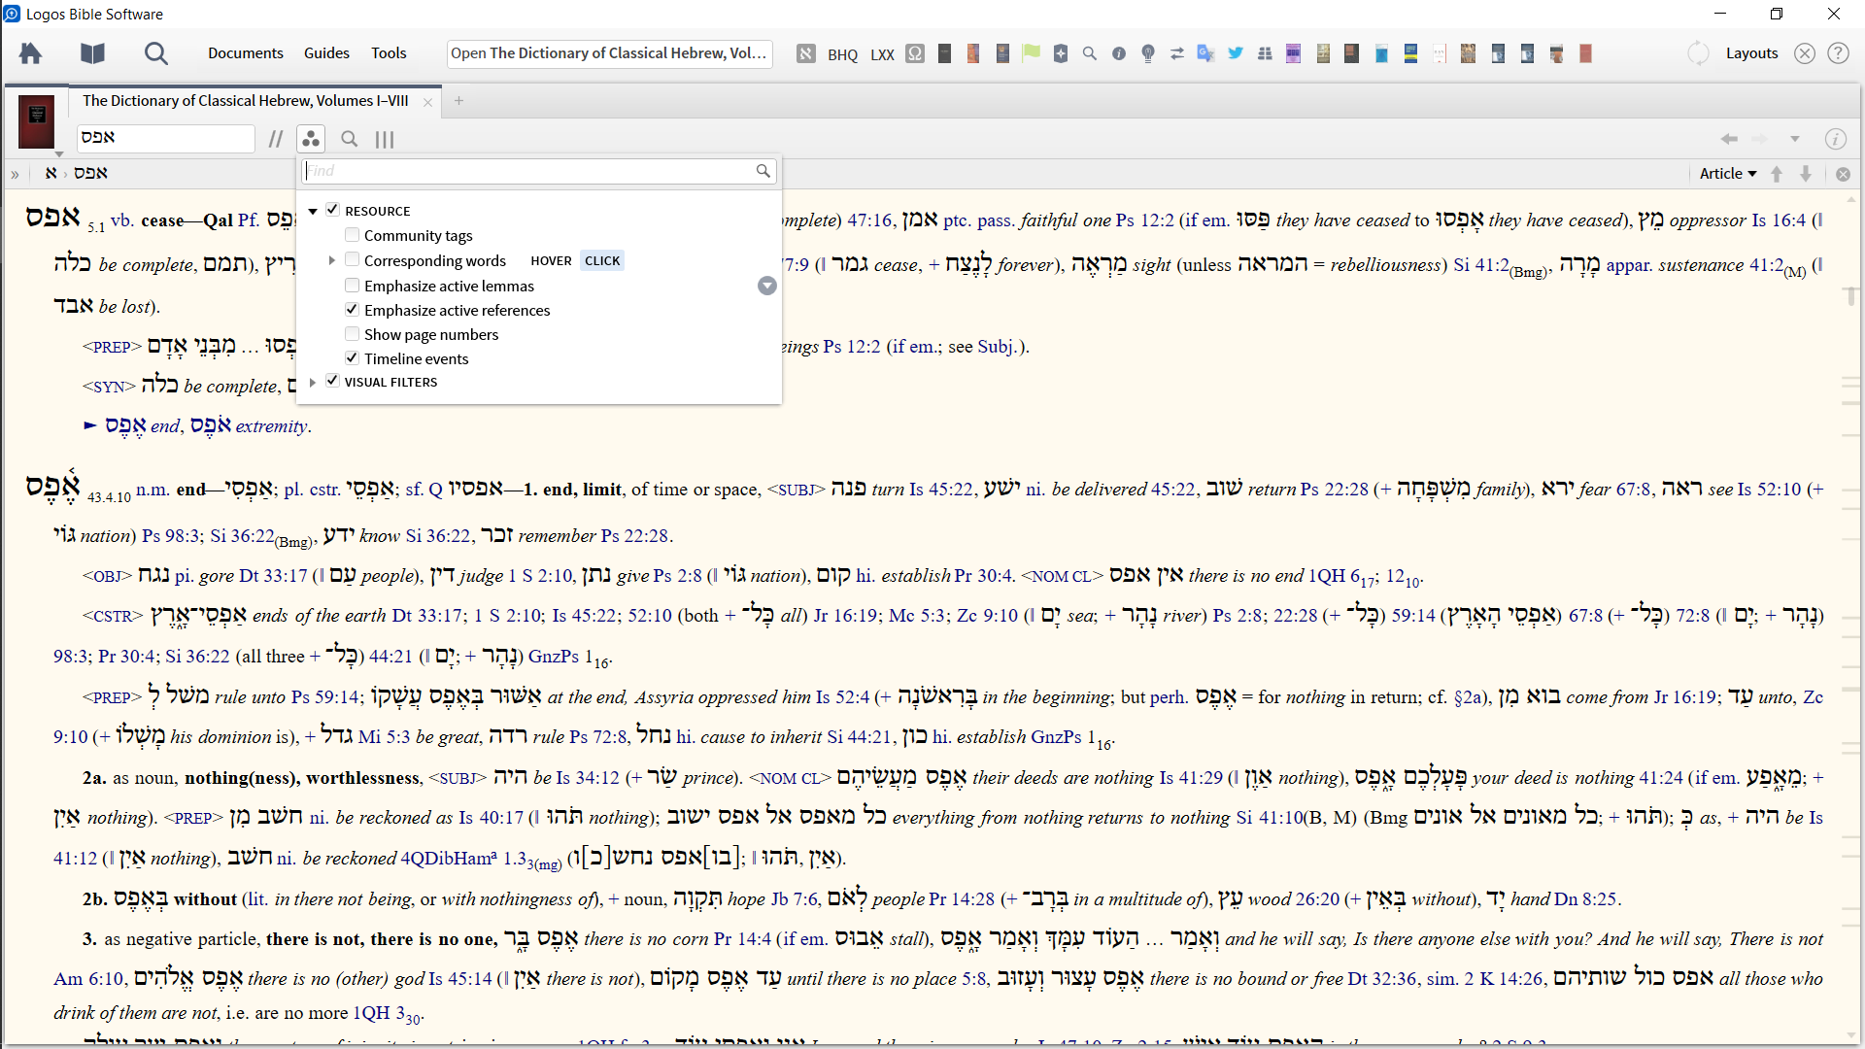Check Show page numbers option

pos(353,334)
